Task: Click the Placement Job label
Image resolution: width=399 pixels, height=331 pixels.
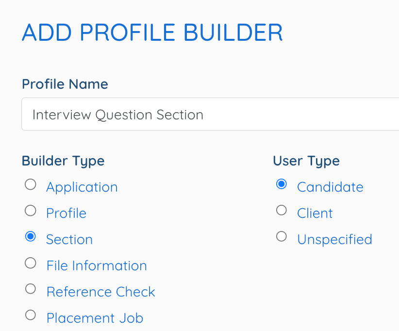Action: pos(95,318)
